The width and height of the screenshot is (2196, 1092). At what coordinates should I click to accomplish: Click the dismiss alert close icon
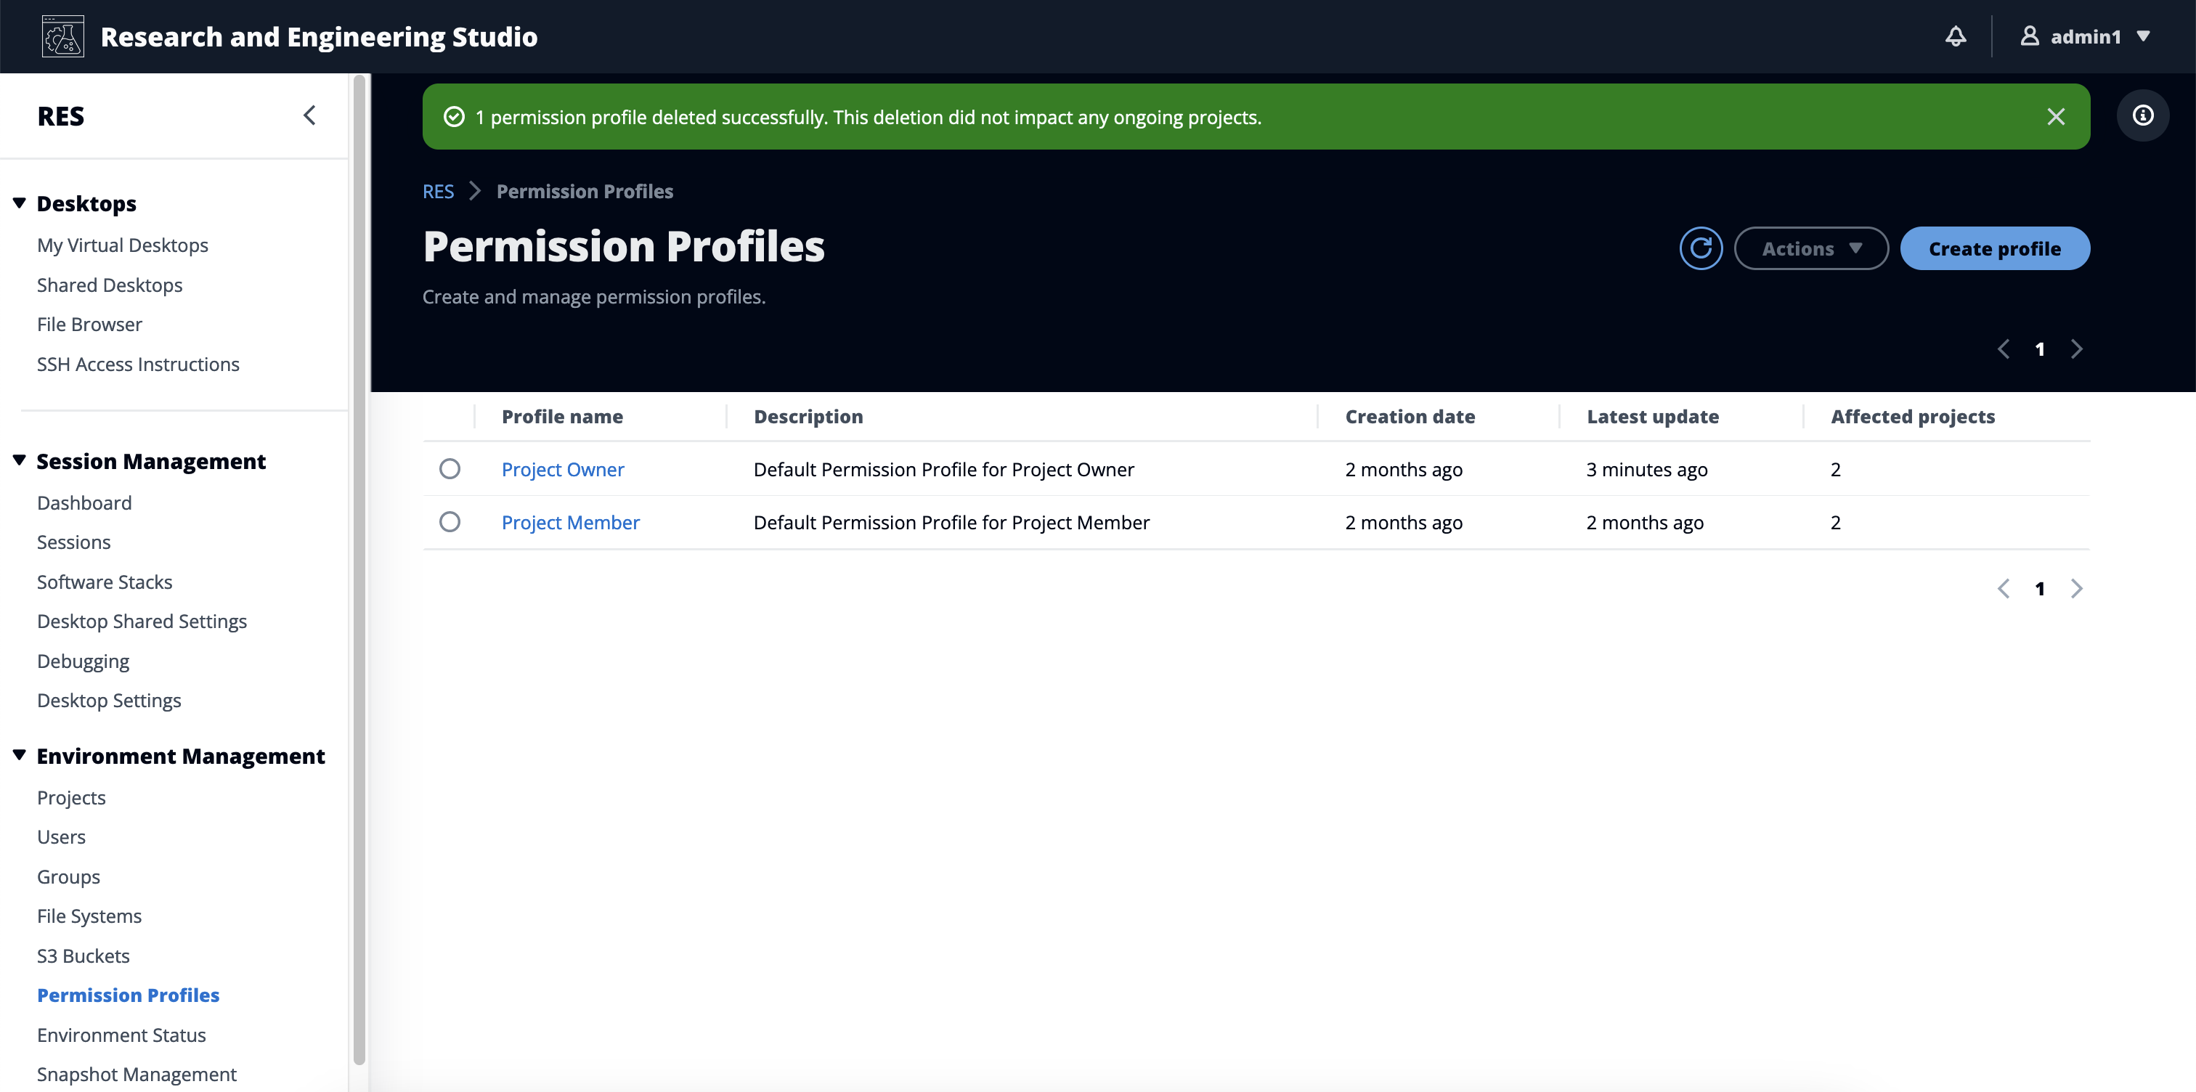2054,116
